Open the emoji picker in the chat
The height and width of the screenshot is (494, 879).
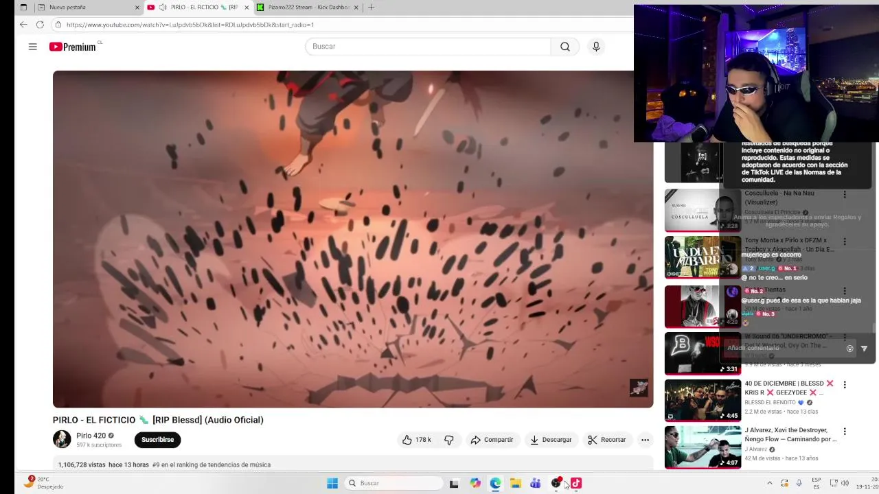point(849,349)
